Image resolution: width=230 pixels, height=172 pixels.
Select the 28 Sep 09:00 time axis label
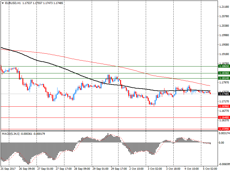pyautogui.click(x=82, y=169)
